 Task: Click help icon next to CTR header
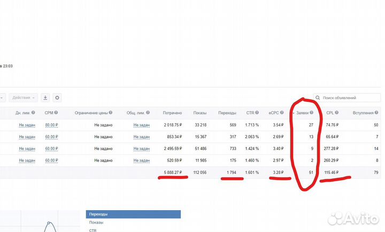pyautogui.click(x=257, y=113)
